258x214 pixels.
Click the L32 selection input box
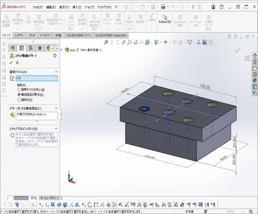[36, 78]
